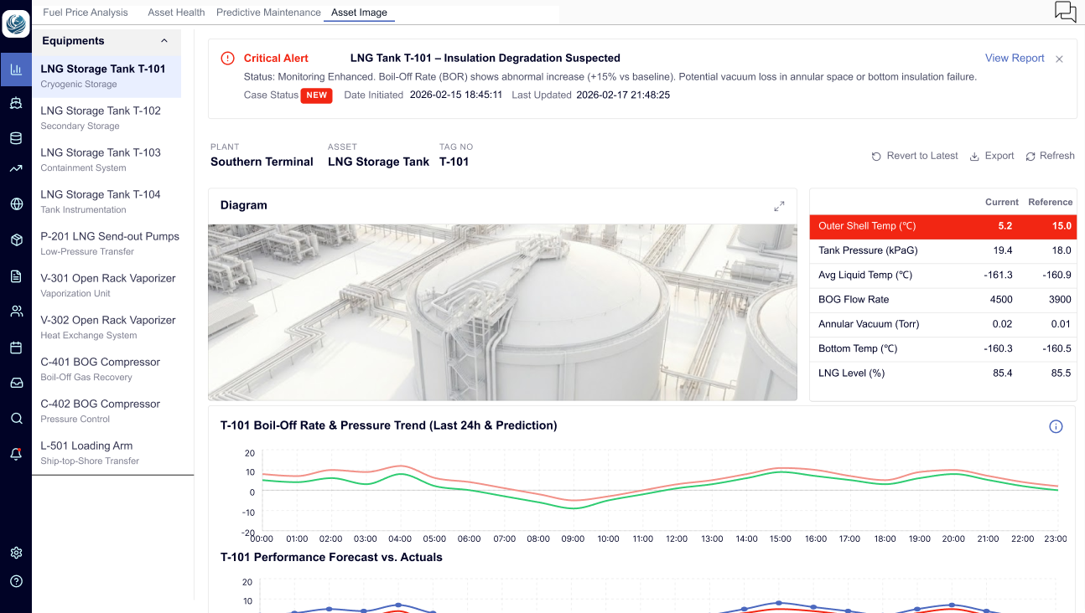Click Revert to Latest
This screenshot has width=1085, height=613.
click(915, 156)
